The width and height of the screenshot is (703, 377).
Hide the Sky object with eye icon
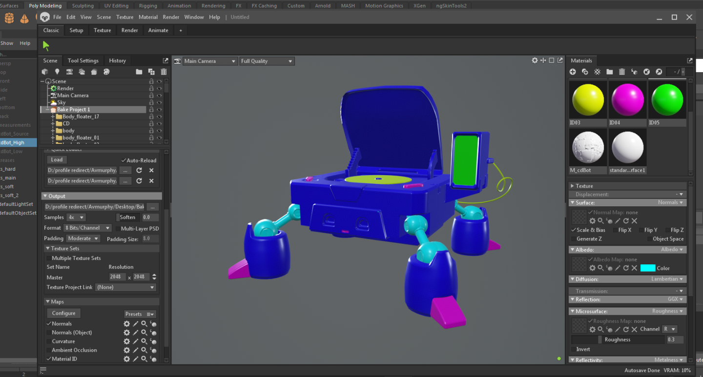click(x=159, y=102)
